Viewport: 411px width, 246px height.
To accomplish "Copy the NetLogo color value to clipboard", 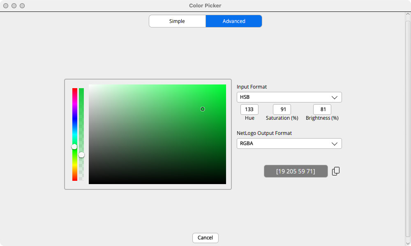I will pos(336,171).
